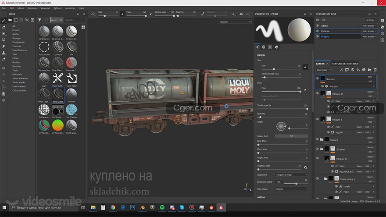Open the Python menu
Screen dimensions: 386x217
click(x=57, y=8)
